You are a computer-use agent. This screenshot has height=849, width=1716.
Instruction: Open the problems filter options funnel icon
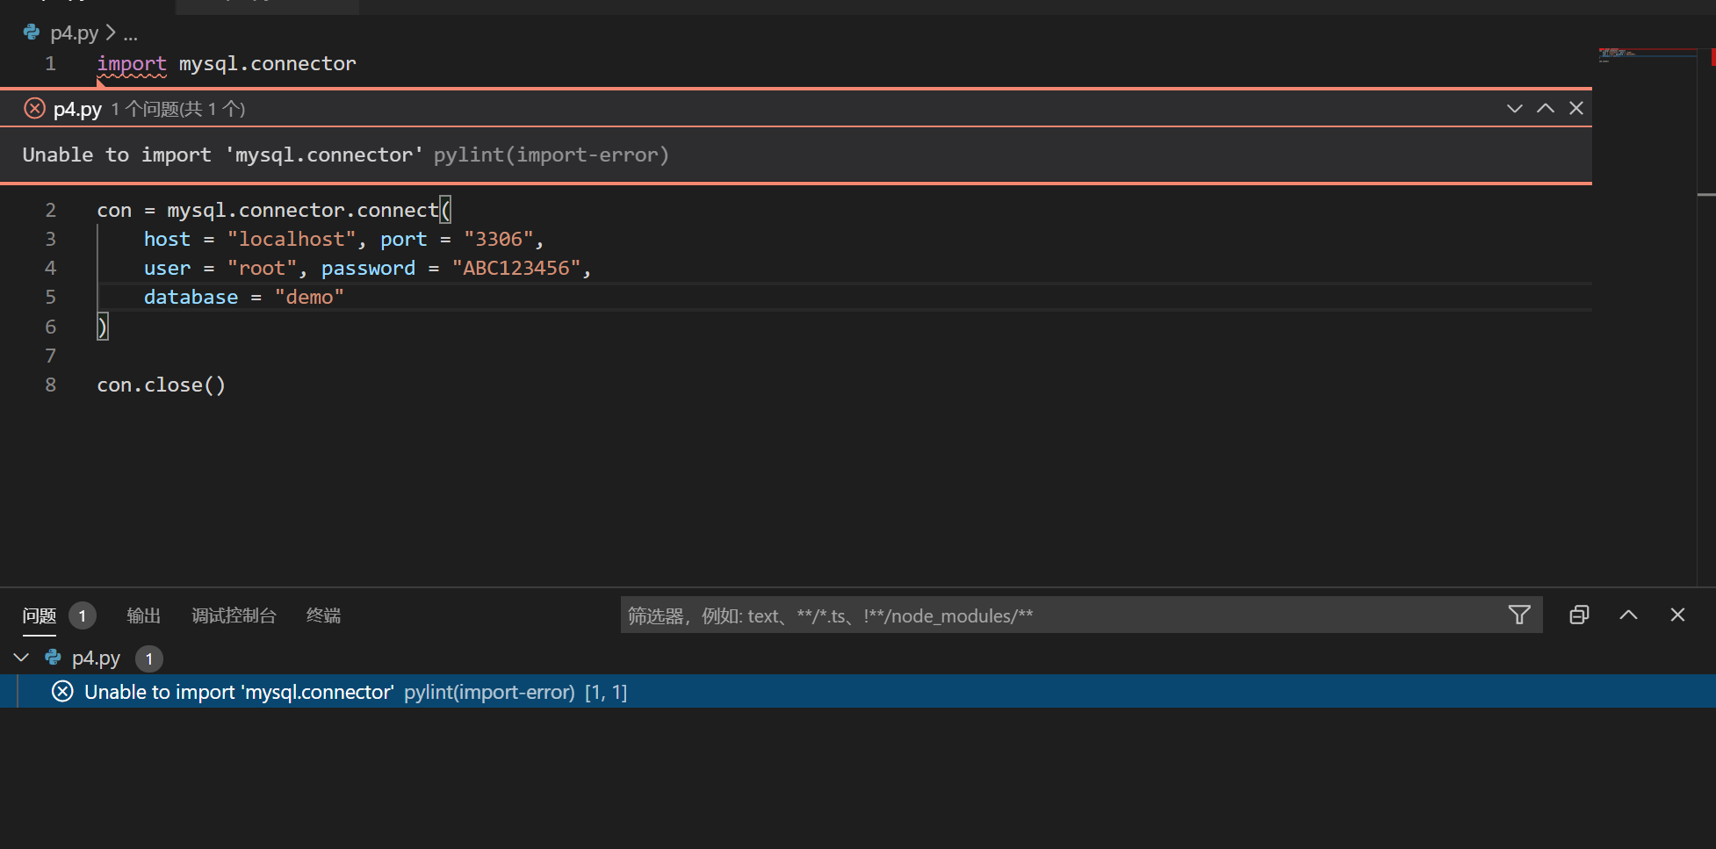click(x=1519, y=615)
